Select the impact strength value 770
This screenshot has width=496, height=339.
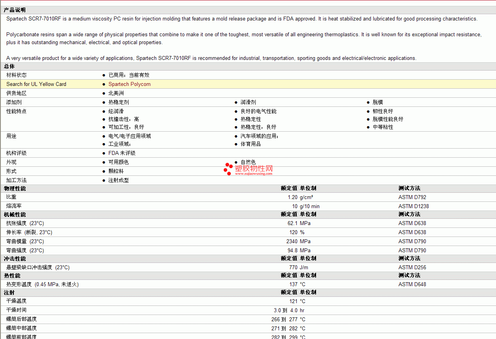(294, 267)
